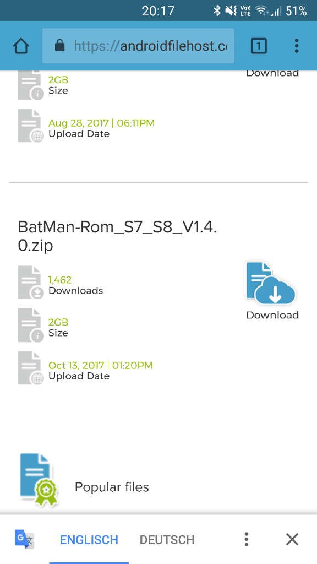
Task: Tap the downloads count file icon
Action: (x=31, y=283)
